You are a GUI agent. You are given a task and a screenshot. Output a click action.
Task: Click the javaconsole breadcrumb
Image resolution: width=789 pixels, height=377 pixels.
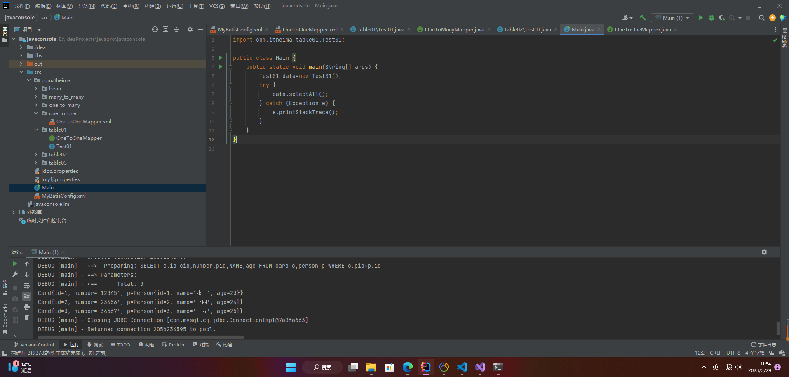point(19,18)
